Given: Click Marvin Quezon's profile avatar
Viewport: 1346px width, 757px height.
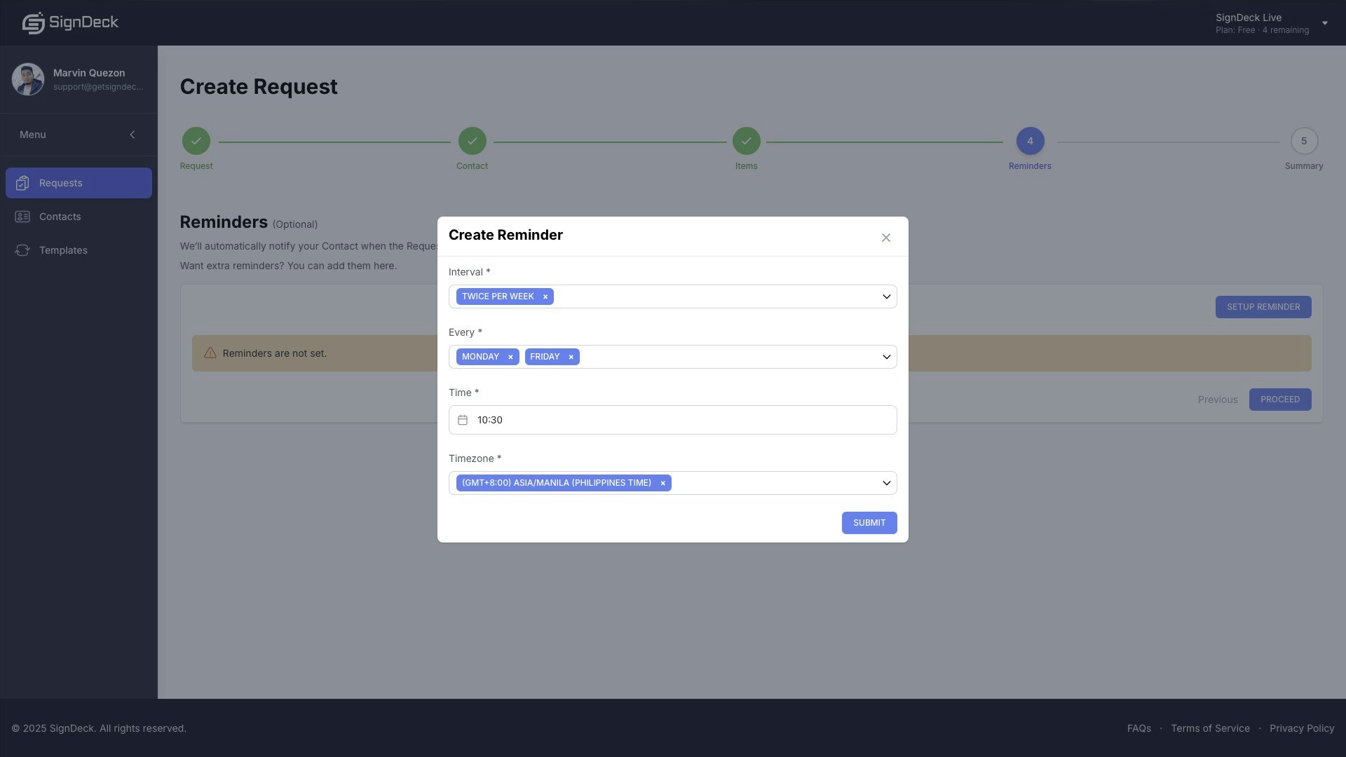Looking at the screenshot, I should click(28, 79).
